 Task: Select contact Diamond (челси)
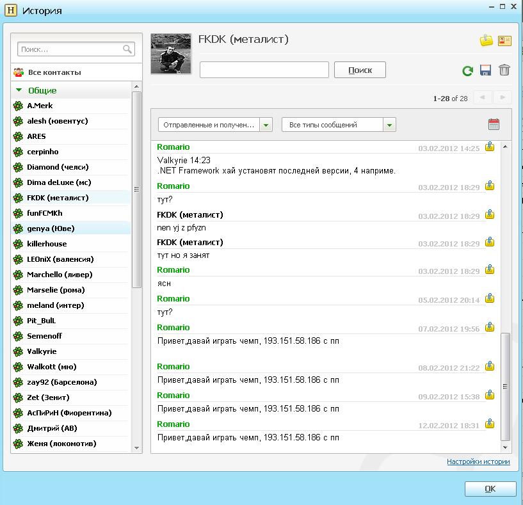point(70,167)
